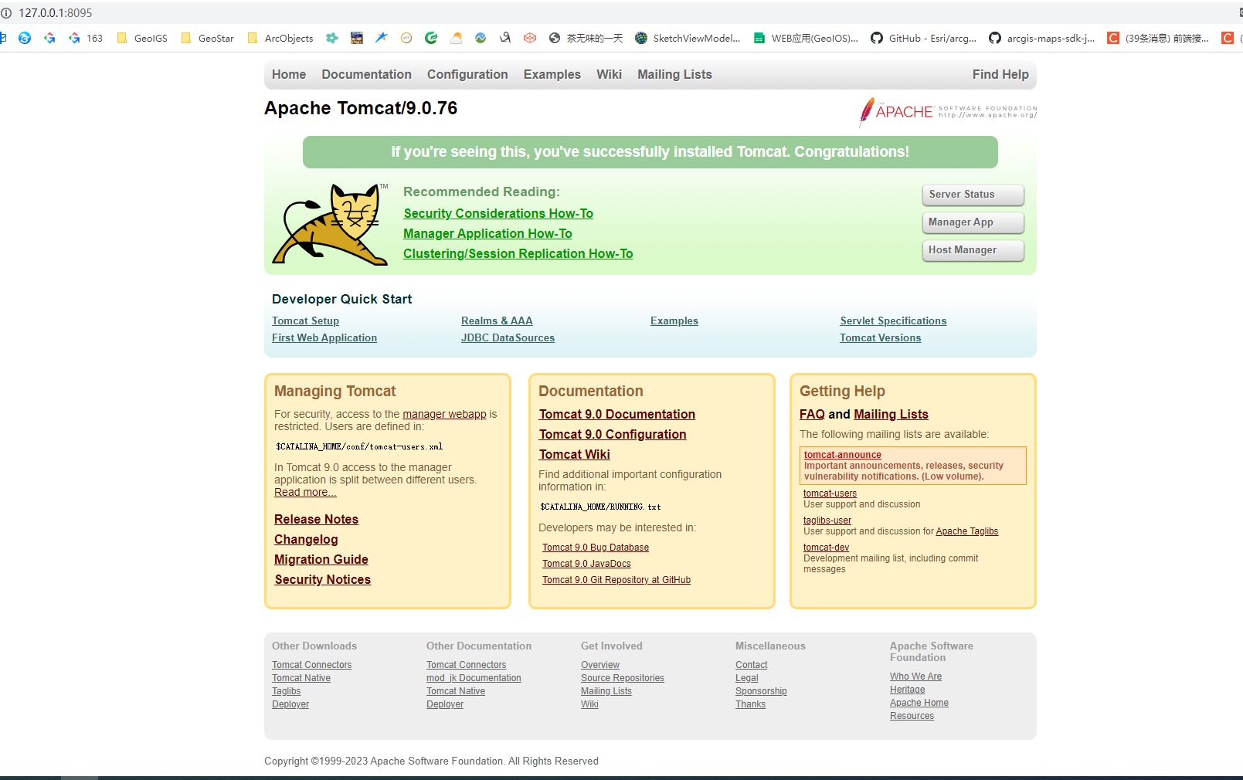Open Tomcat 9.0 Configuration link
This screenshot has width=1243, height=780.
click(613, 434)
